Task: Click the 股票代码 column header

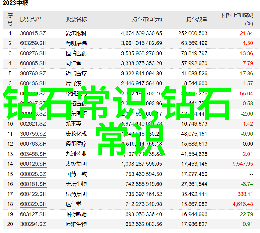Action: coord(31,20)
